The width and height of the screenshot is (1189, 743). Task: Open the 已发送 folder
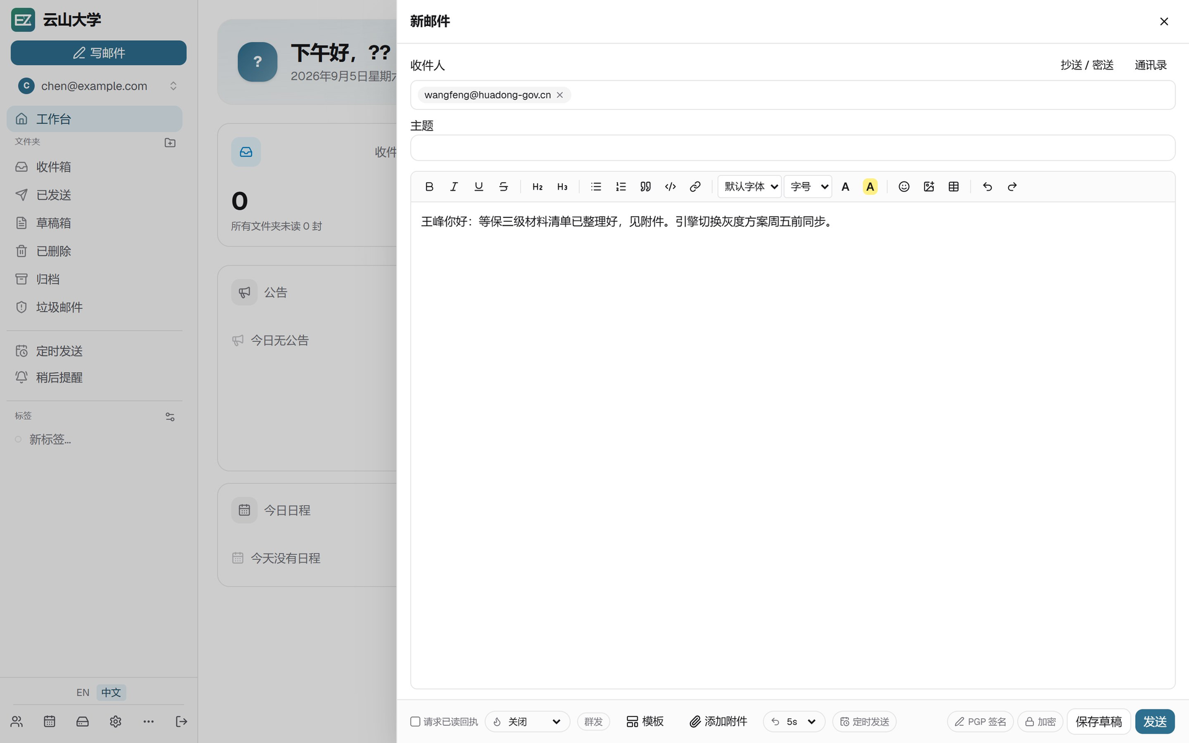click(x=95, y=195)
